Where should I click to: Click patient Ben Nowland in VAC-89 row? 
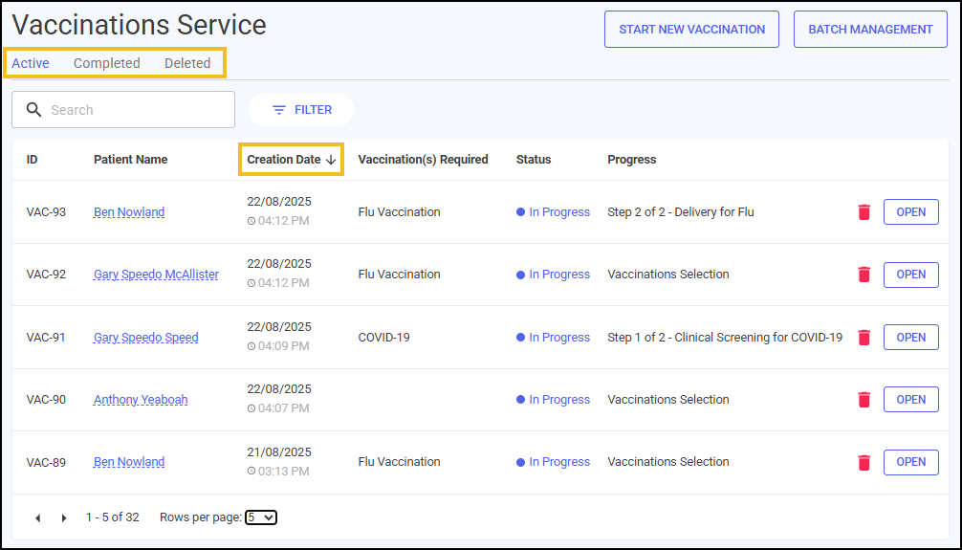(129, 462)
